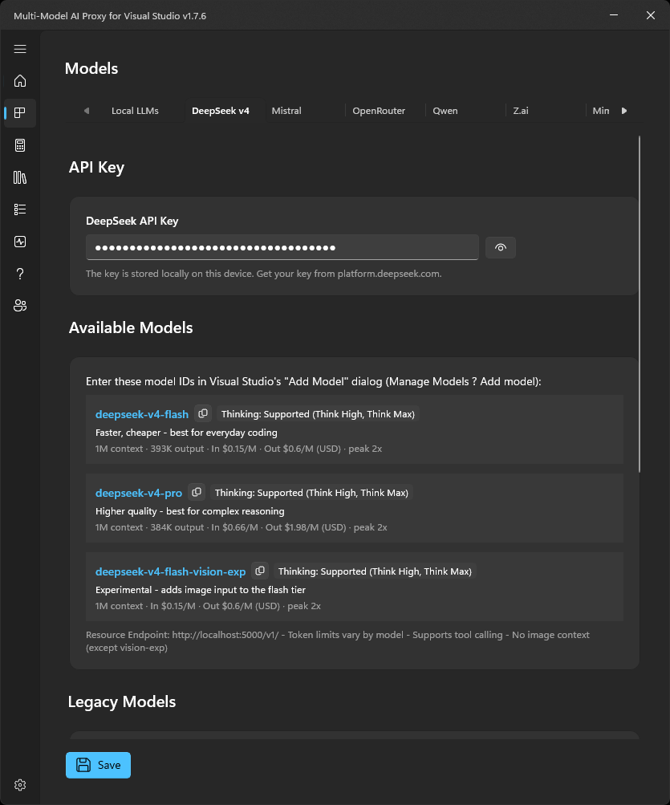Image resolution: width=670 pixels, height=805 pixels.
Task: Click the deepseek-v4-pro model link
Action: tap(139, 493)
